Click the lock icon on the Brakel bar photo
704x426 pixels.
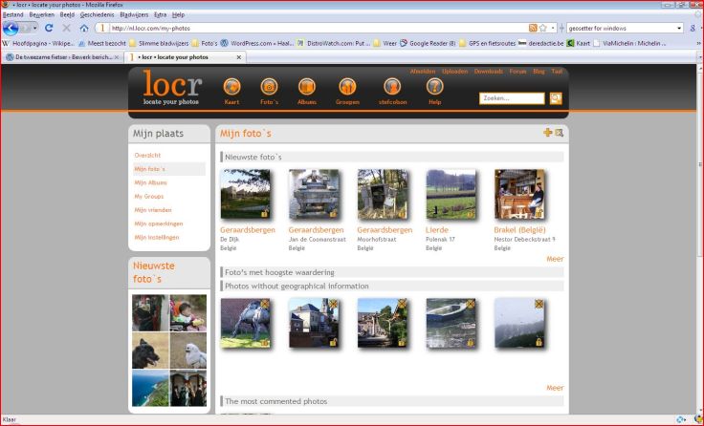coord(539,213)
